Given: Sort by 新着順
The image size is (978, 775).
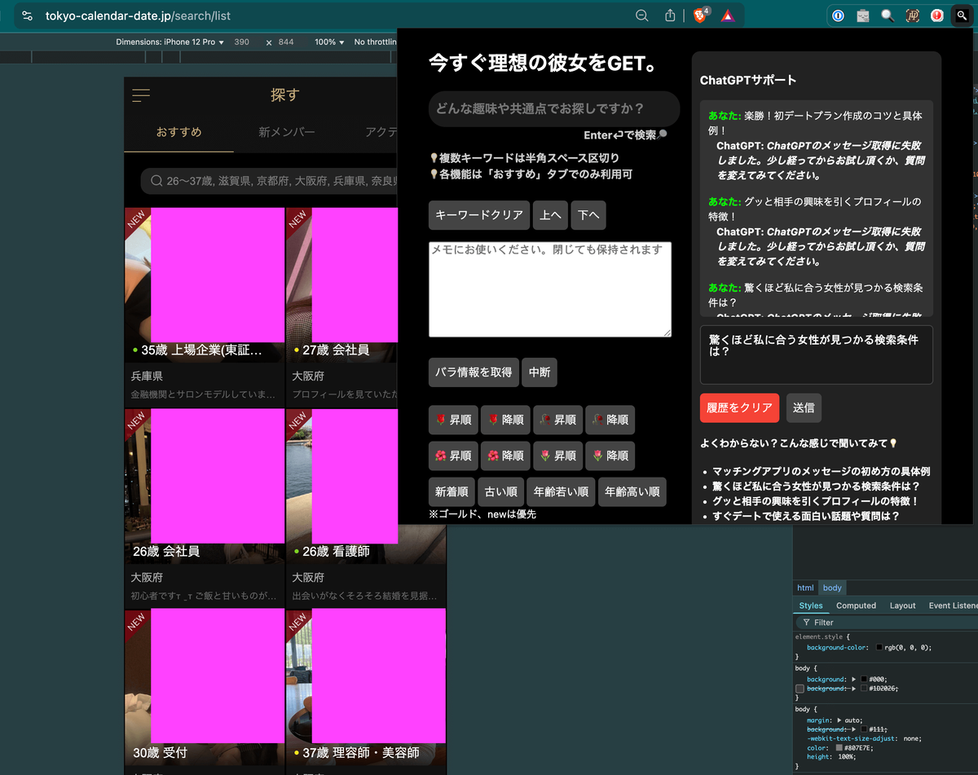Looking at the screenshot, I should [x=452, y=491].
